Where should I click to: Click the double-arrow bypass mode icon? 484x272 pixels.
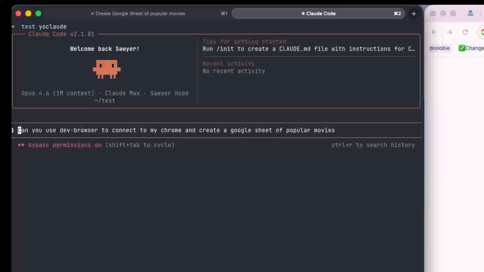coord(21,145)
